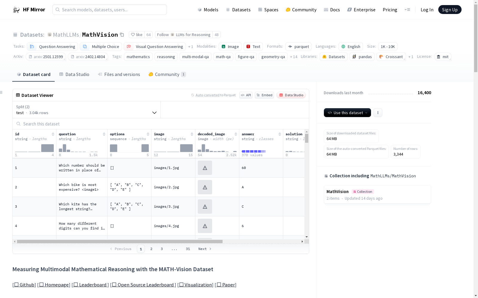Click the MathLLMs organization link
The height and width of the screenshot is (298, 478).
(66, 35)
